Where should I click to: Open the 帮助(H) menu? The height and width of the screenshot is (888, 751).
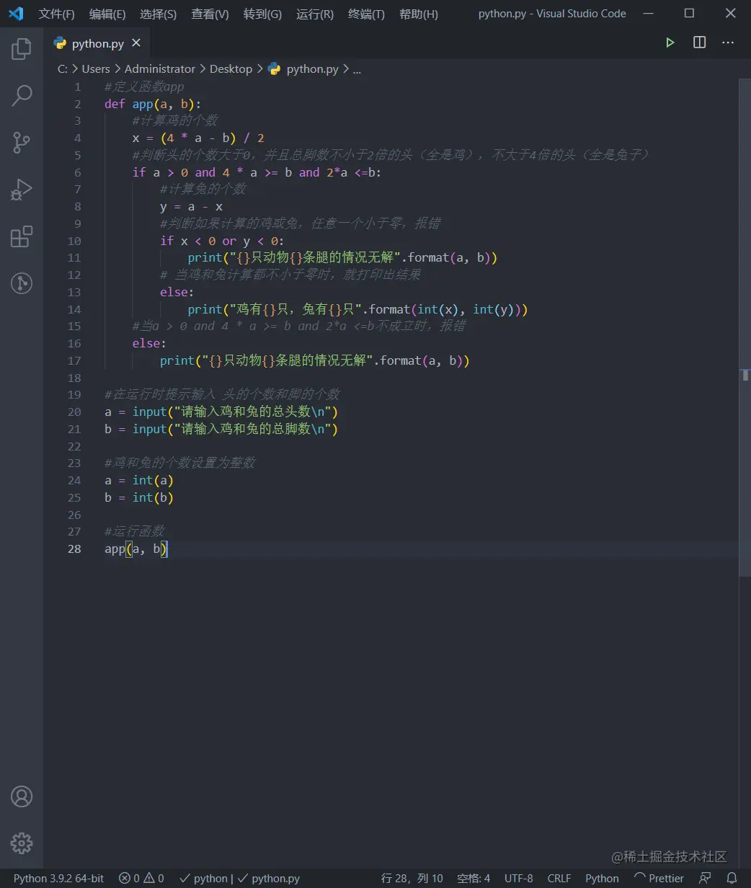coord(418,14)
